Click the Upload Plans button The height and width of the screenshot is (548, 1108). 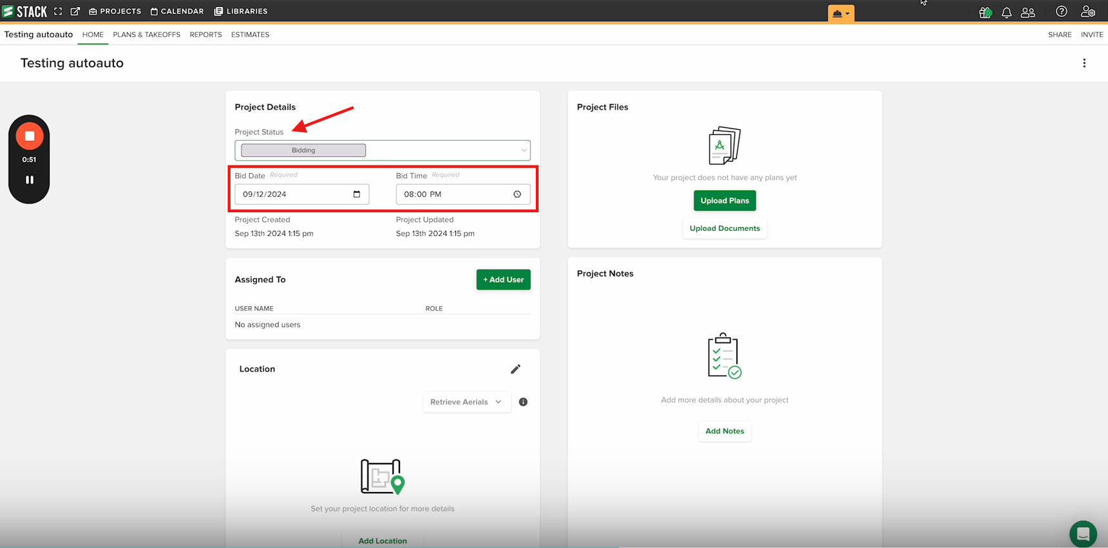coord(725,201)
